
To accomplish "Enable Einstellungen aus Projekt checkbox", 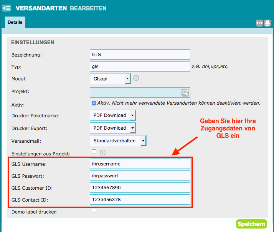I will pyautogui.click(x=94, y=152).
